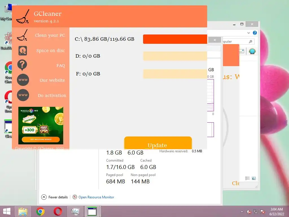The height and width of the screenshot is (217, 289).
Task: Click the D: 0/0 GB label
Action: [x=88, y=56]
